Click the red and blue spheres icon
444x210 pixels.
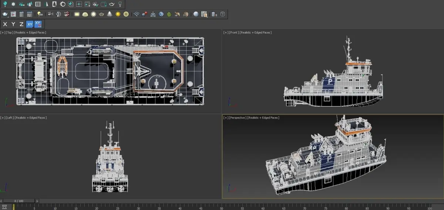tap(145, 14)
